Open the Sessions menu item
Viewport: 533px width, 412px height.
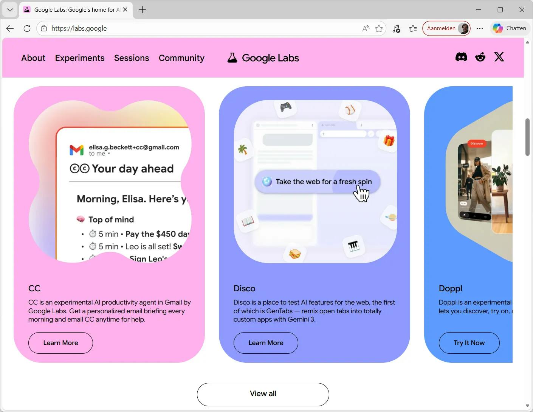point(132,58)
